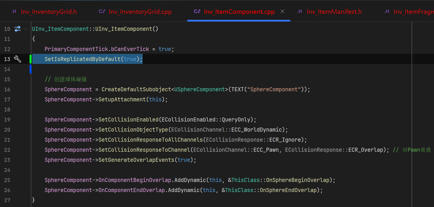The image size is (434, 207).
Task: Click the green change marker on line 13
Action: click(x=30, y=59)
